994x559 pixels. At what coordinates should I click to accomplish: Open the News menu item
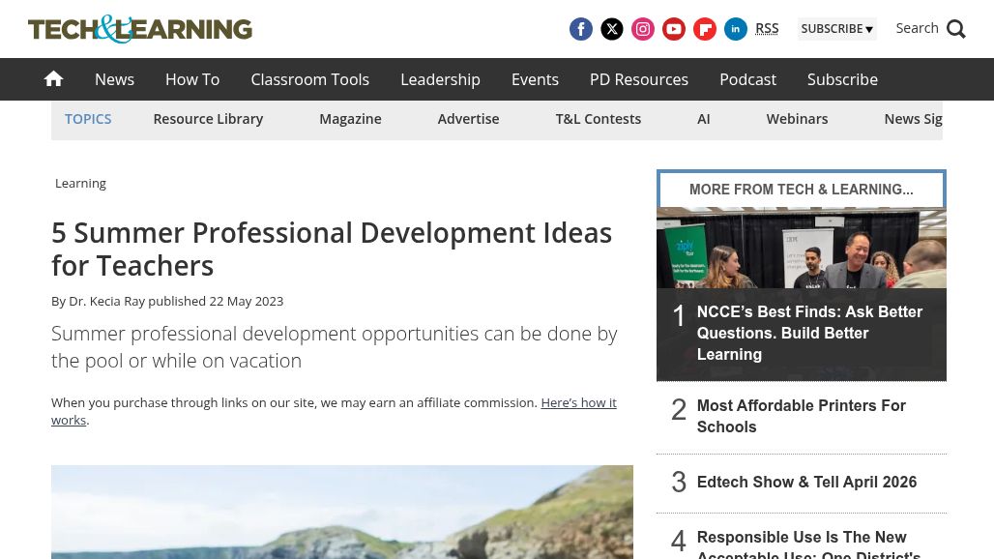click(114, 79)
